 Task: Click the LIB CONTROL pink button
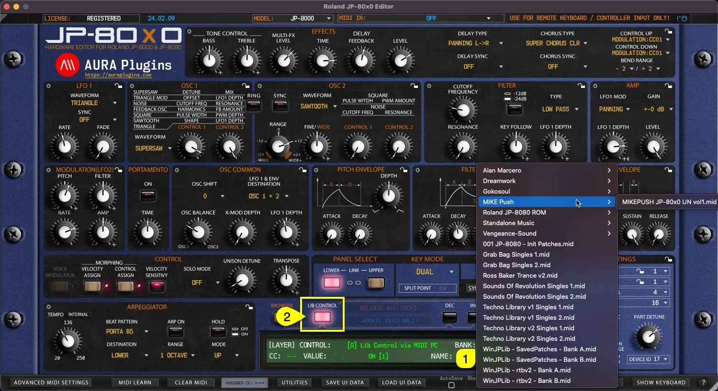point(322,317)
